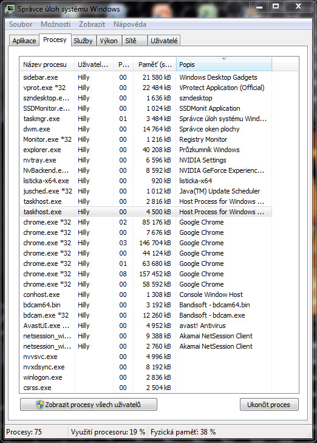Select taskhost.exe using 2 816 kB
The width and height of the screenshot is (317, 443).
146,201
